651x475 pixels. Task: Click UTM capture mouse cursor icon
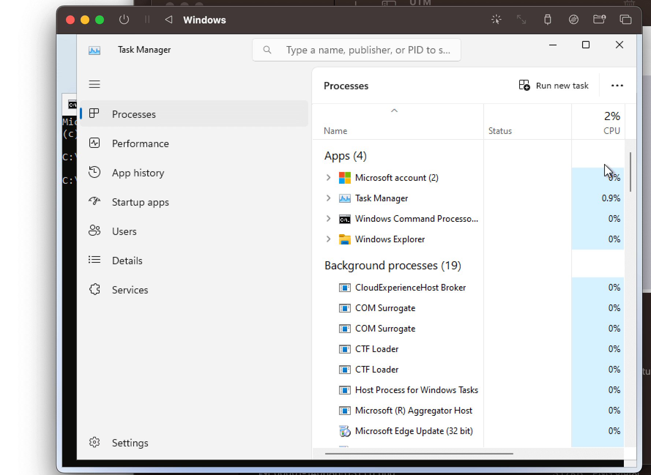point(496,19)
